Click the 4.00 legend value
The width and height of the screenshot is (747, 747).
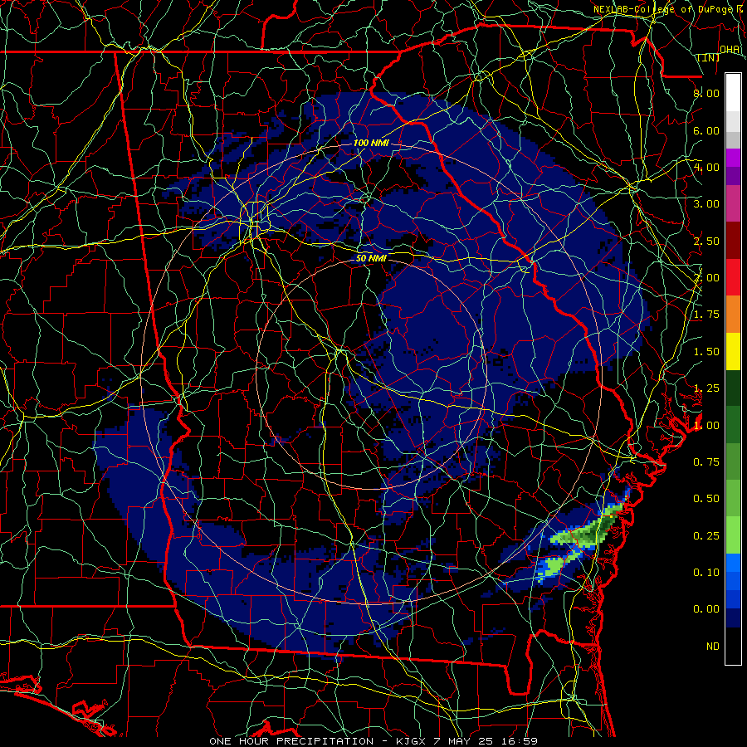click(x=706, y=167)
